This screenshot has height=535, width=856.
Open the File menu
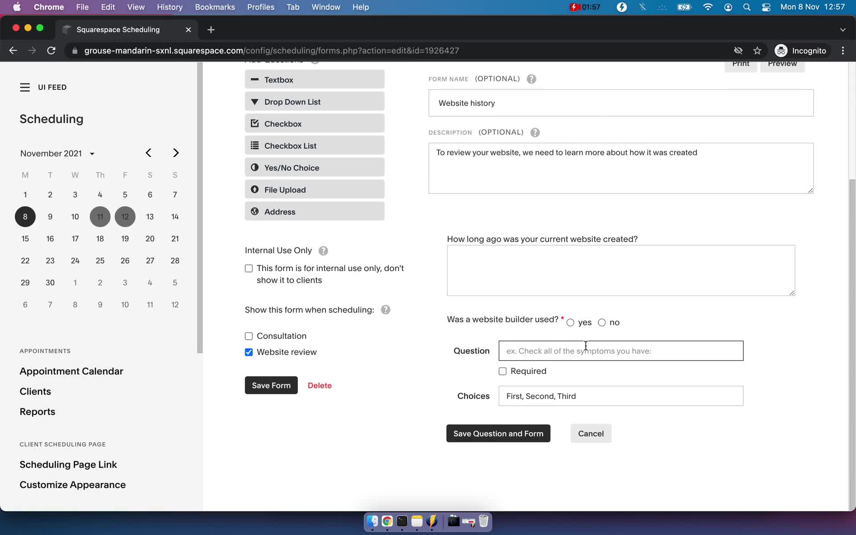coord(82,7)
